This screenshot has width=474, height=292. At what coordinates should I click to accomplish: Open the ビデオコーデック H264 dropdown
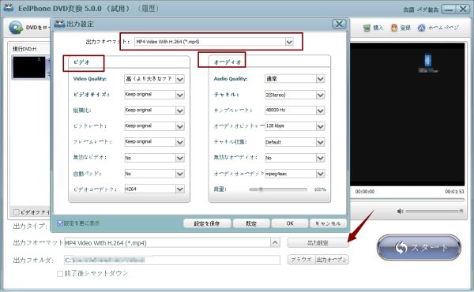[x=180, y=189]
